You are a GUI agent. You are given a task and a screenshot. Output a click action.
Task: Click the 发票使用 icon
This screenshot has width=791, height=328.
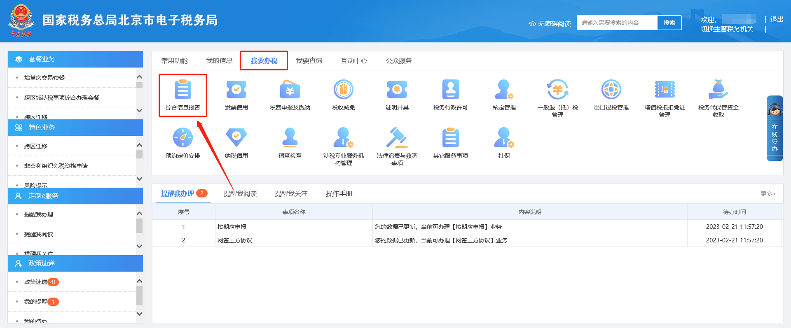236,90
